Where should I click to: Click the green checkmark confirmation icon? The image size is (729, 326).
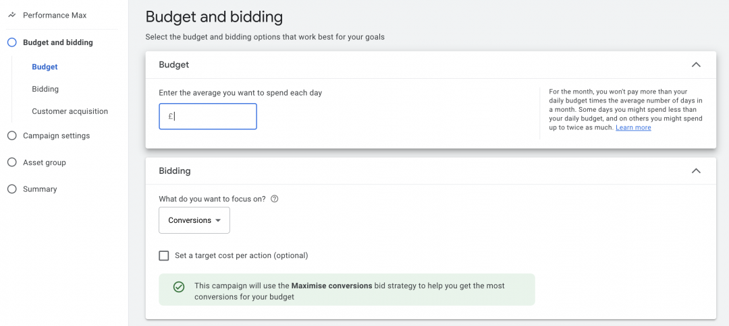coord(178,287)
